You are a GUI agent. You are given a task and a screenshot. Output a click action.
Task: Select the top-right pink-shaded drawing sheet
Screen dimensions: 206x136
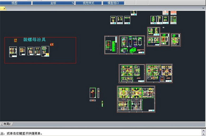click(x=173, y=12)
